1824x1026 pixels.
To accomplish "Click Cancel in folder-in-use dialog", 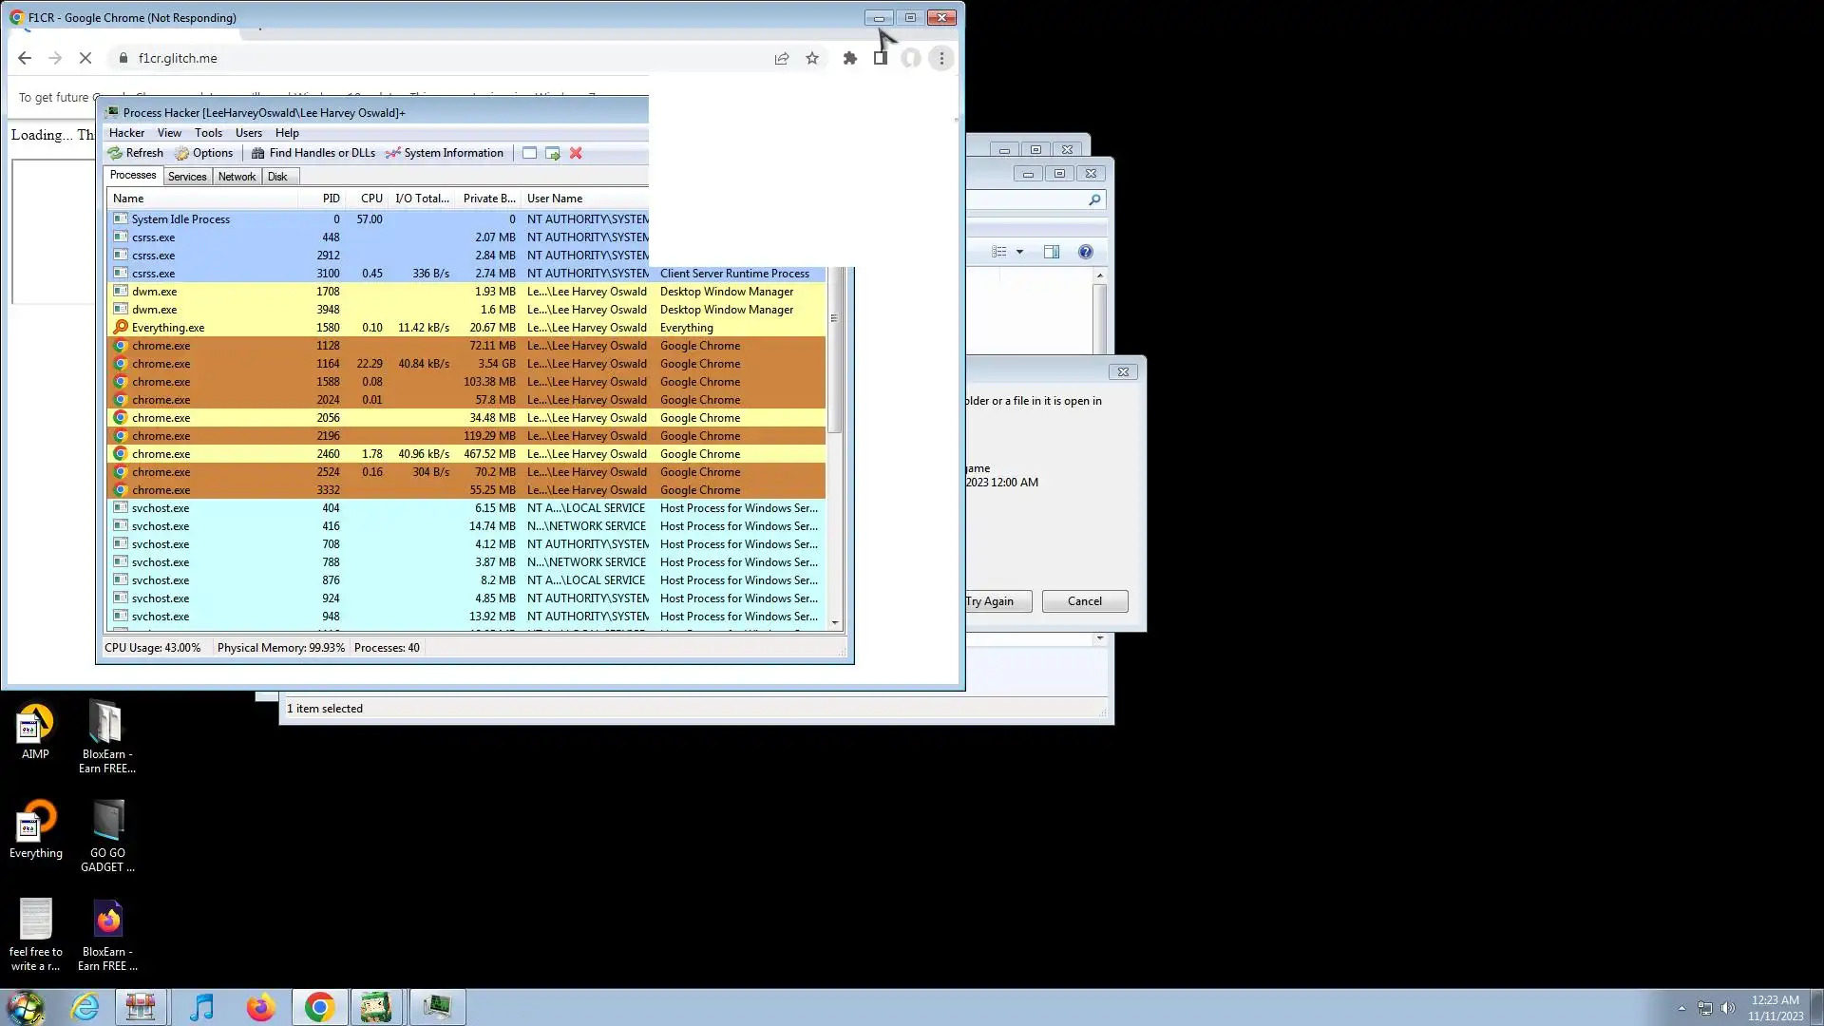I will click(x=1084, y=601).
